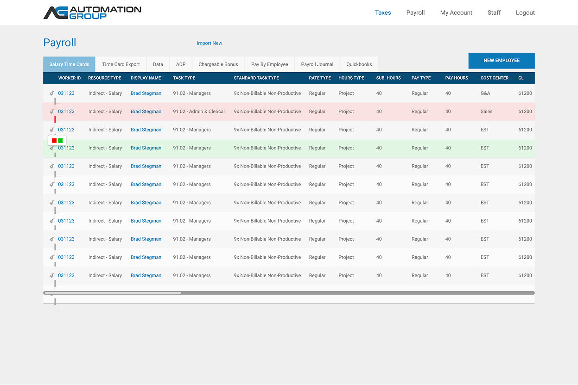578x385 pixels.
Task: Open the Payroll Journal tab
Action: [x=317, y=64]
